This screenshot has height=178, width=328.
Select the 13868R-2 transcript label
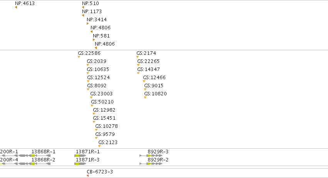coord(43,160)
